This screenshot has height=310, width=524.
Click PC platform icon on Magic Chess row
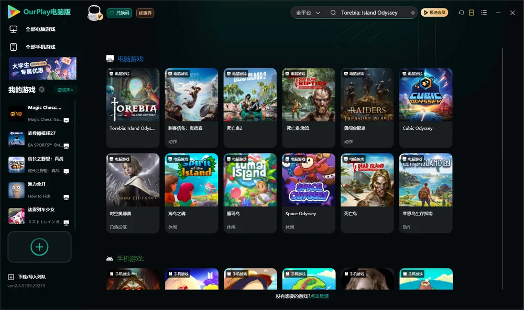point(66,120)
